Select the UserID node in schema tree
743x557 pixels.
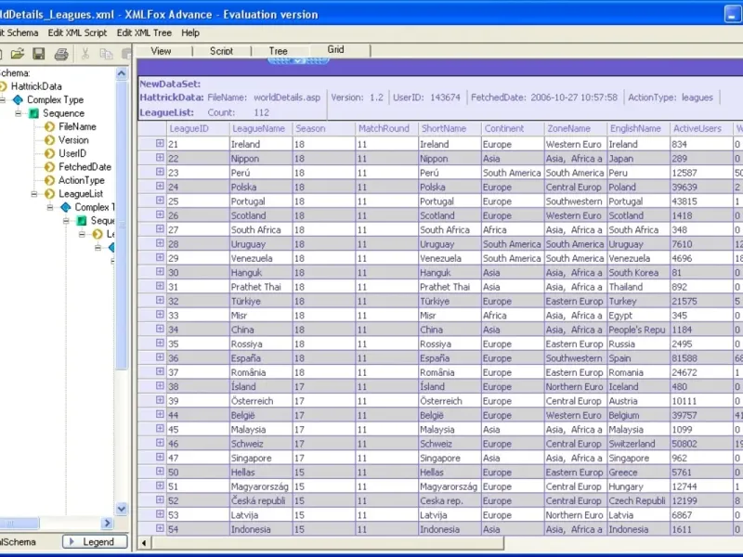pos(72,153)
